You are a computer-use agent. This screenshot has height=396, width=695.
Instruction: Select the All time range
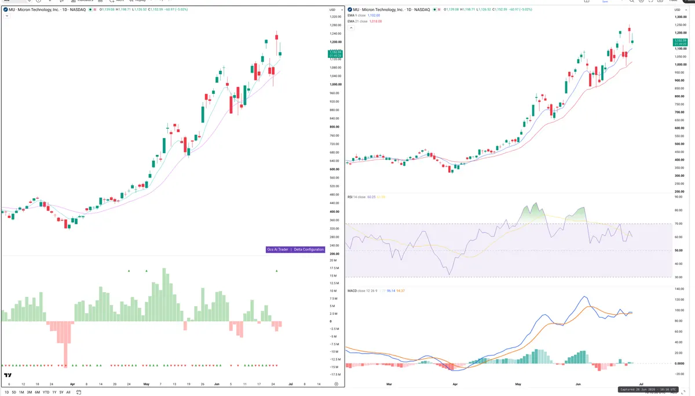point(68,393)
